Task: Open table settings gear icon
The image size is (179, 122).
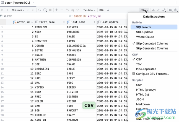Action: tap(176, 10)
